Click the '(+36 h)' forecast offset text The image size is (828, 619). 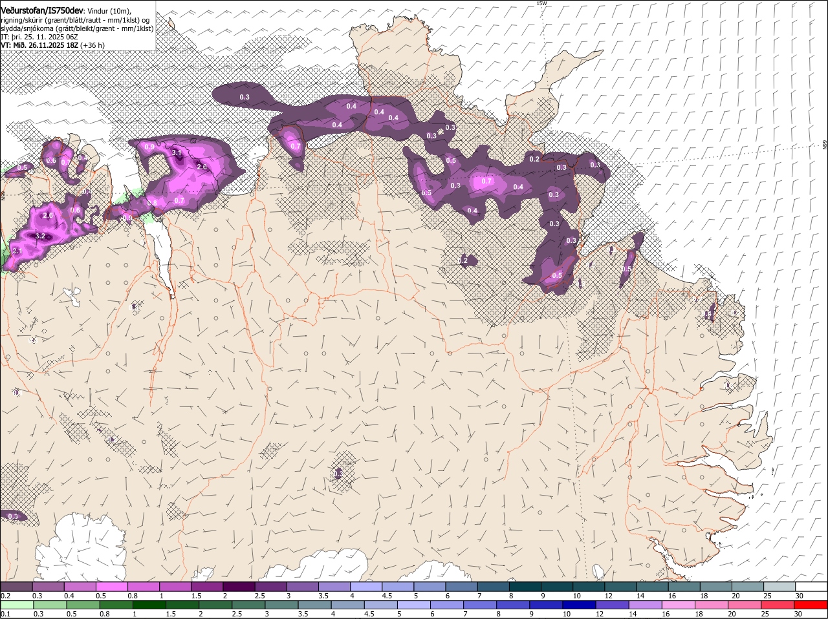coord(93,45)
